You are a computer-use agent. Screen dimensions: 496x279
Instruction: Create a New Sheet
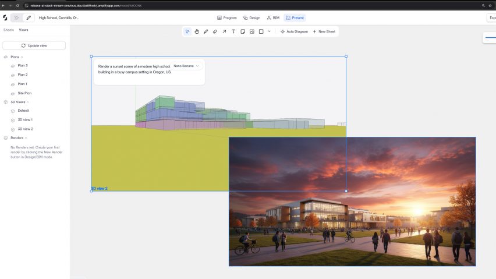[x=324, y=31]
